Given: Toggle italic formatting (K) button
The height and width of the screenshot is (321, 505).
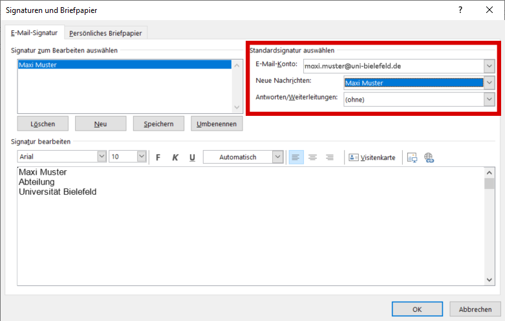Looking at the screenshot, I should [175, 157].
